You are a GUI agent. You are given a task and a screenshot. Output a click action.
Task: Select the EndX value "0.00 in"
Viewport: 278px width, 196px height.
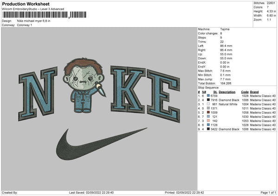225,62
